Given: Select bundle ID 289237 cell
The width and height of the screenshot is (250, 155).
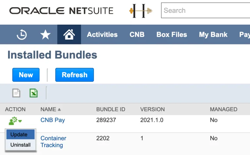Looking at the screenshot, I should [x=106, y=120].
